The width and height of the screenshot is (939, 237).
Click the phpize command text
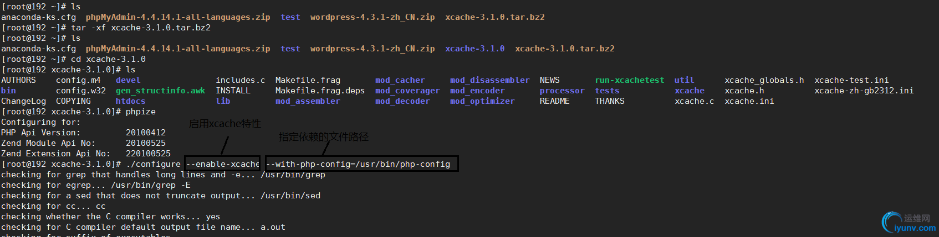click(x=140, y=112)
